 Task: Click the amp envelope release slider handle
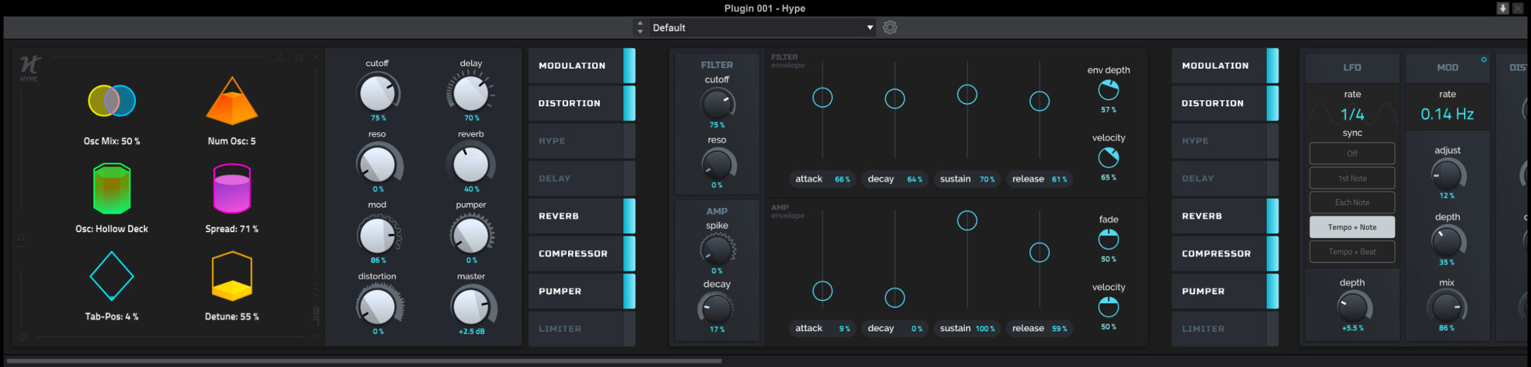pos(1039,252)
